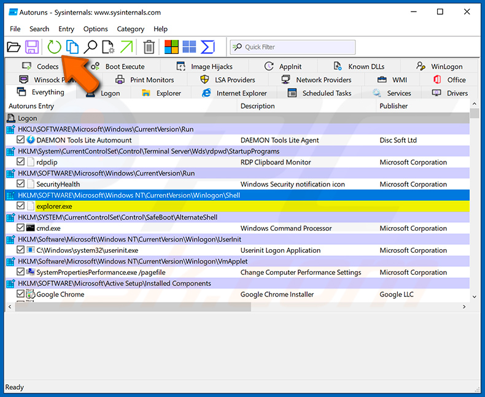This screenshot has width=485, height=397.
Task: Click the filter icon inside Quick Filter
Action: pos(237,47)
